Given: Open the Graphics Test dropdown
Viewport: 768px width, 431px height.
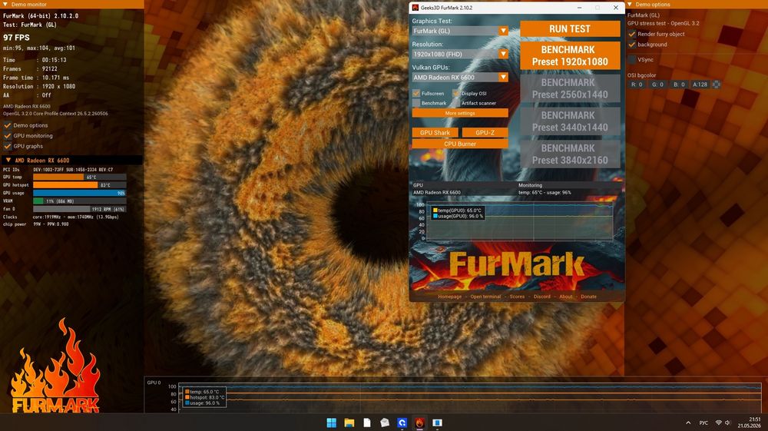Looking at the screenshot, I should click(460, 31).
